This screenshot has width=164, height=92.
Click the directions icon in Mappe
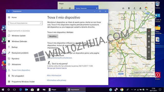tap(70, 8)
